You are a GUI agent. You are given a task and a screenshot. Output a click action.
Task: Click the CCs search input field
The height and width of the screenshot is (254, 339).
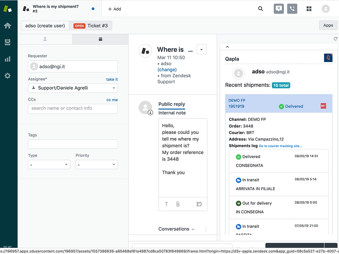point(73,108)
